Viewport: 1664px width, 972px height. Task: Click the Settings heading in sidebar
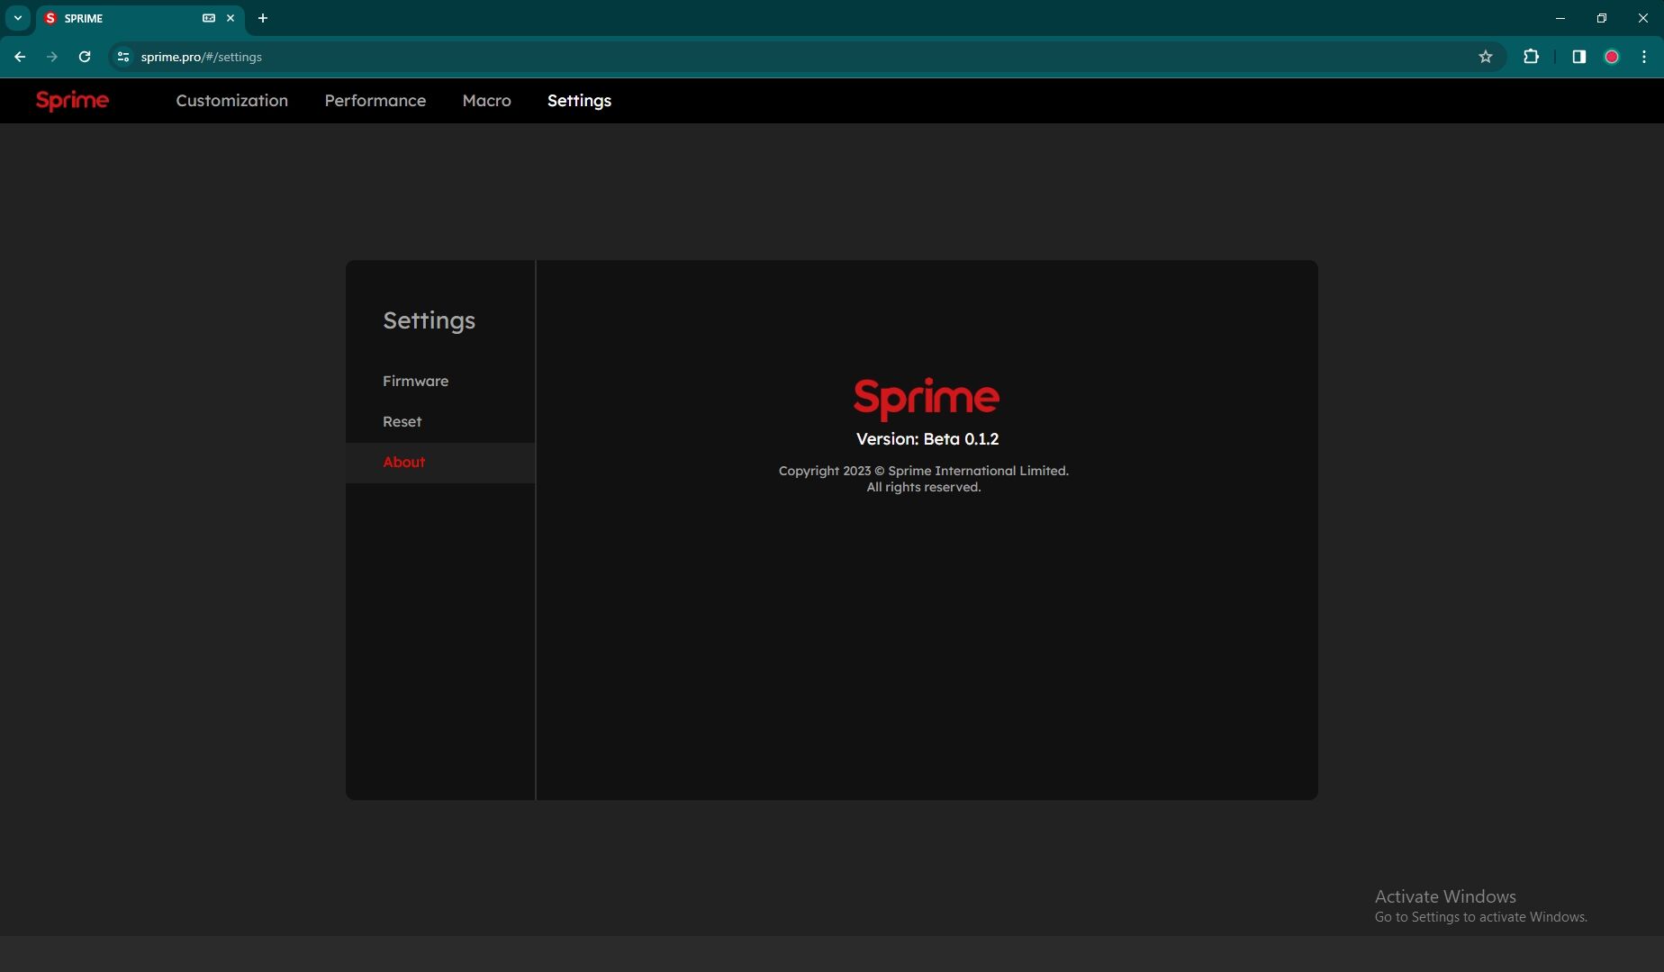429,320
